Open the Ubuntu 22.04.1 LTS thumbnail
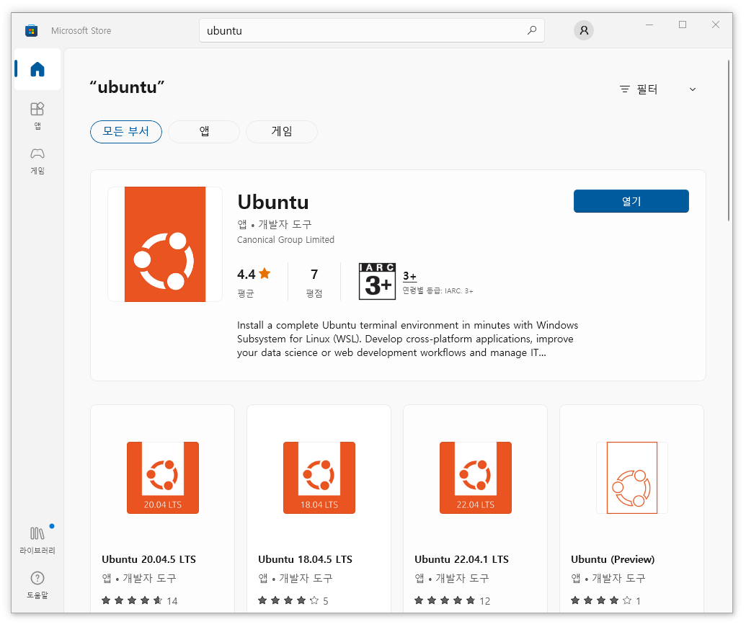 point(476,477)
